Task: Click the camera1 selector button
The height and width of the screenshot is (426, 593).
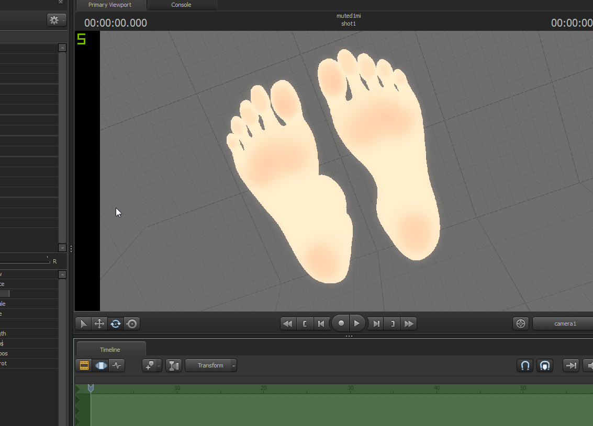Action: point(565,324)
